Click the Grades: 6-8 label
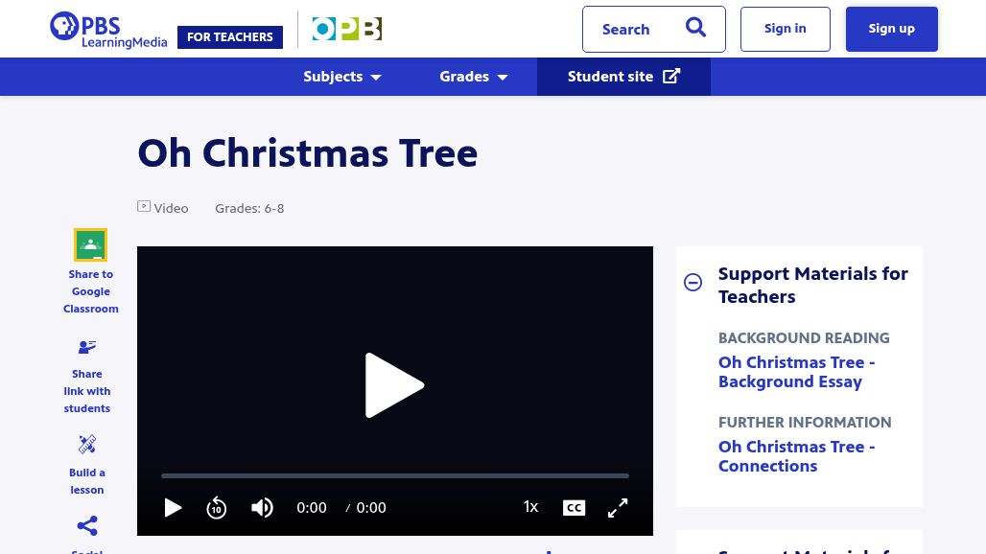Viewport: 986px width, 554px height. pos(249,208)
